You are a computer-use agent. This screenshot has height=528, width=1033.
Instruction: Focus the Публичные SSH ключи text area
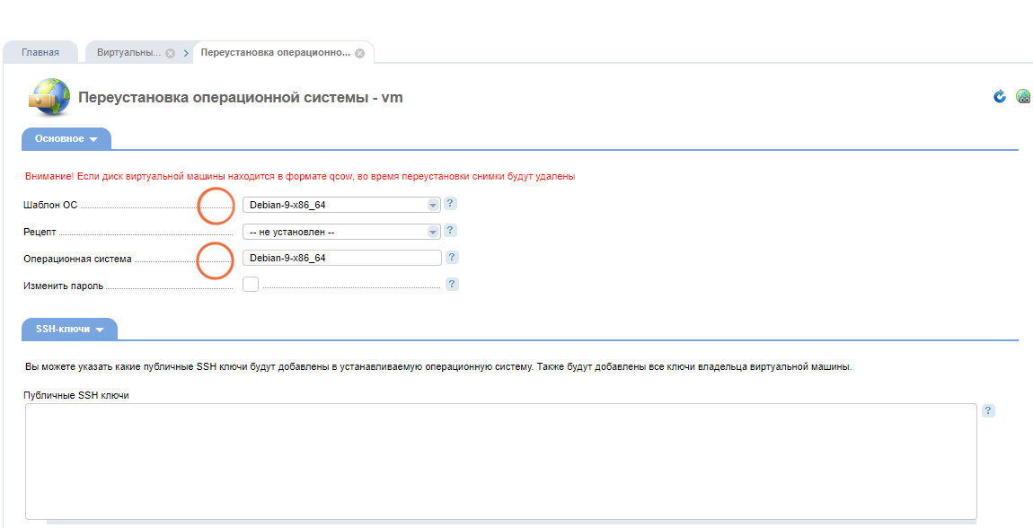click(500, 462)
